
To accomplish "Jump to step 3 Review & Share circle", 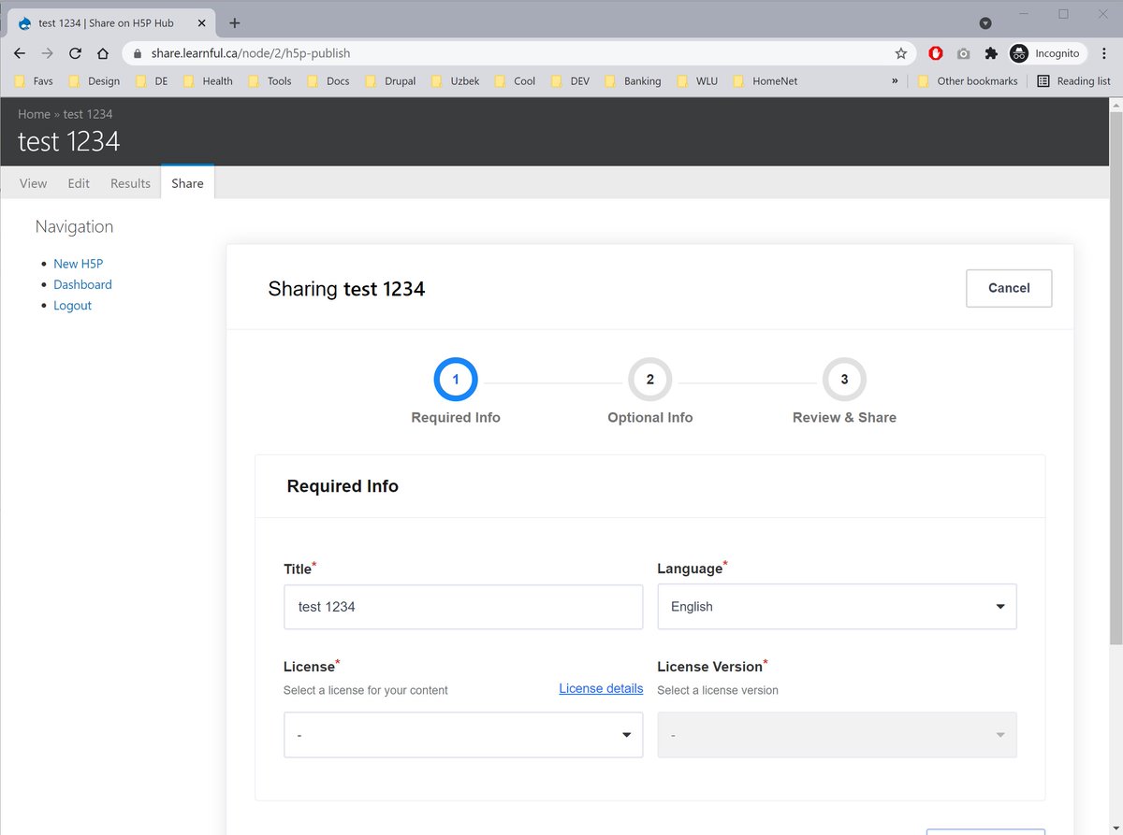I will tap(844, 380).
